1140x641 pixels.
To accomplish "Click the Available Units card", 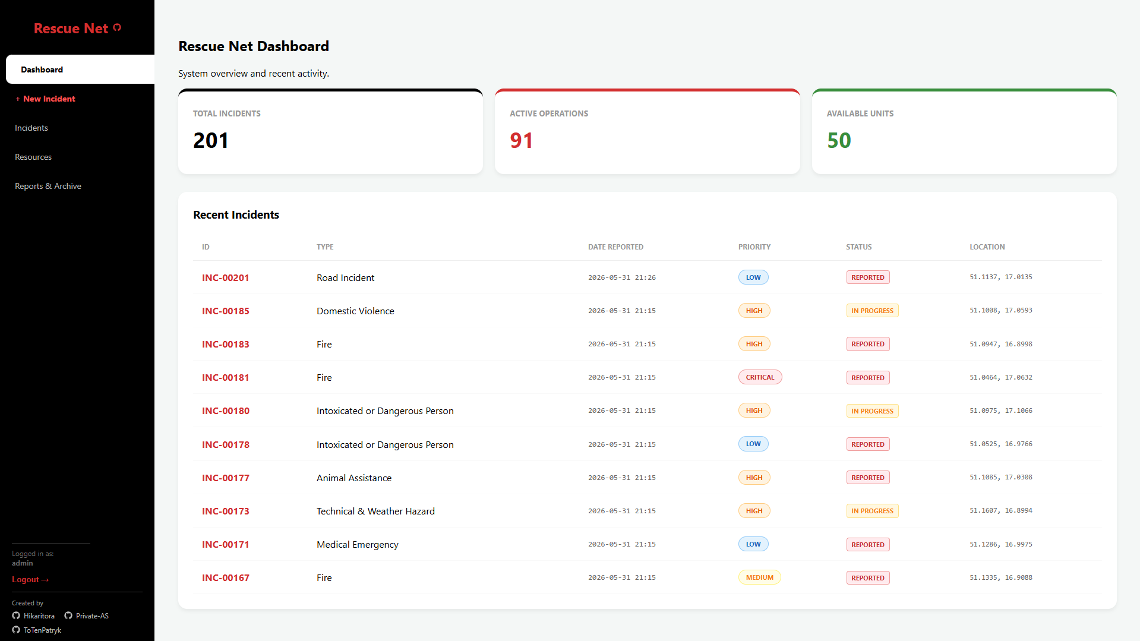I will (964, 131).
